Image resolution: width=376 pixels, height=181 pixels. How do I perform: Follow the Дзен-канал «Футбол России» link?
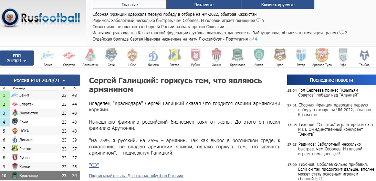tap(136, 176)
